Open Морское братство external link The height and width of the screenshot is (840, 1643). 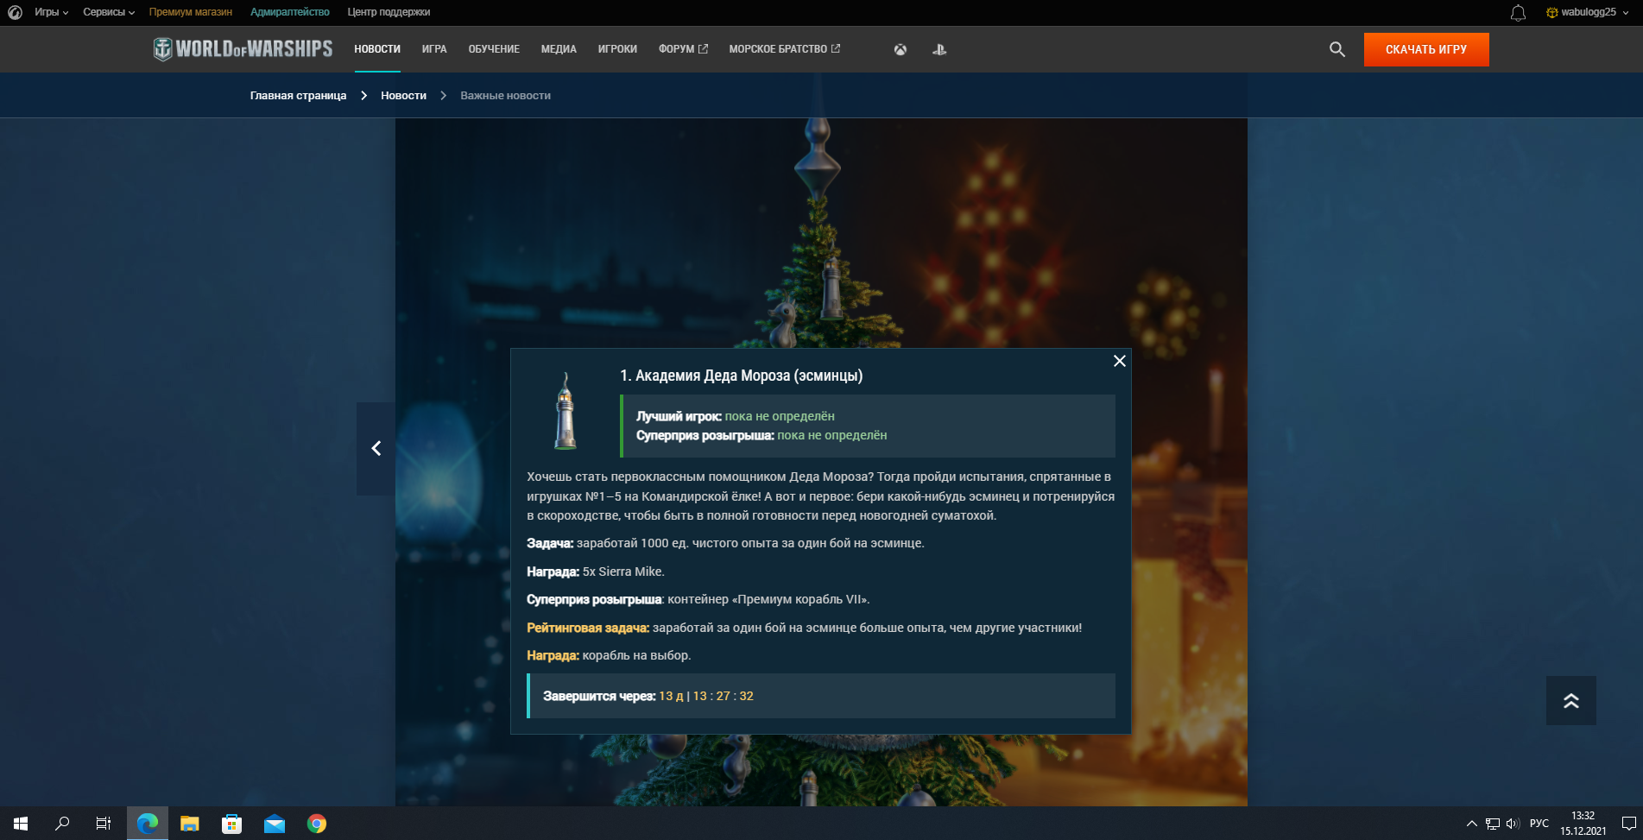[x=784, y=49]
